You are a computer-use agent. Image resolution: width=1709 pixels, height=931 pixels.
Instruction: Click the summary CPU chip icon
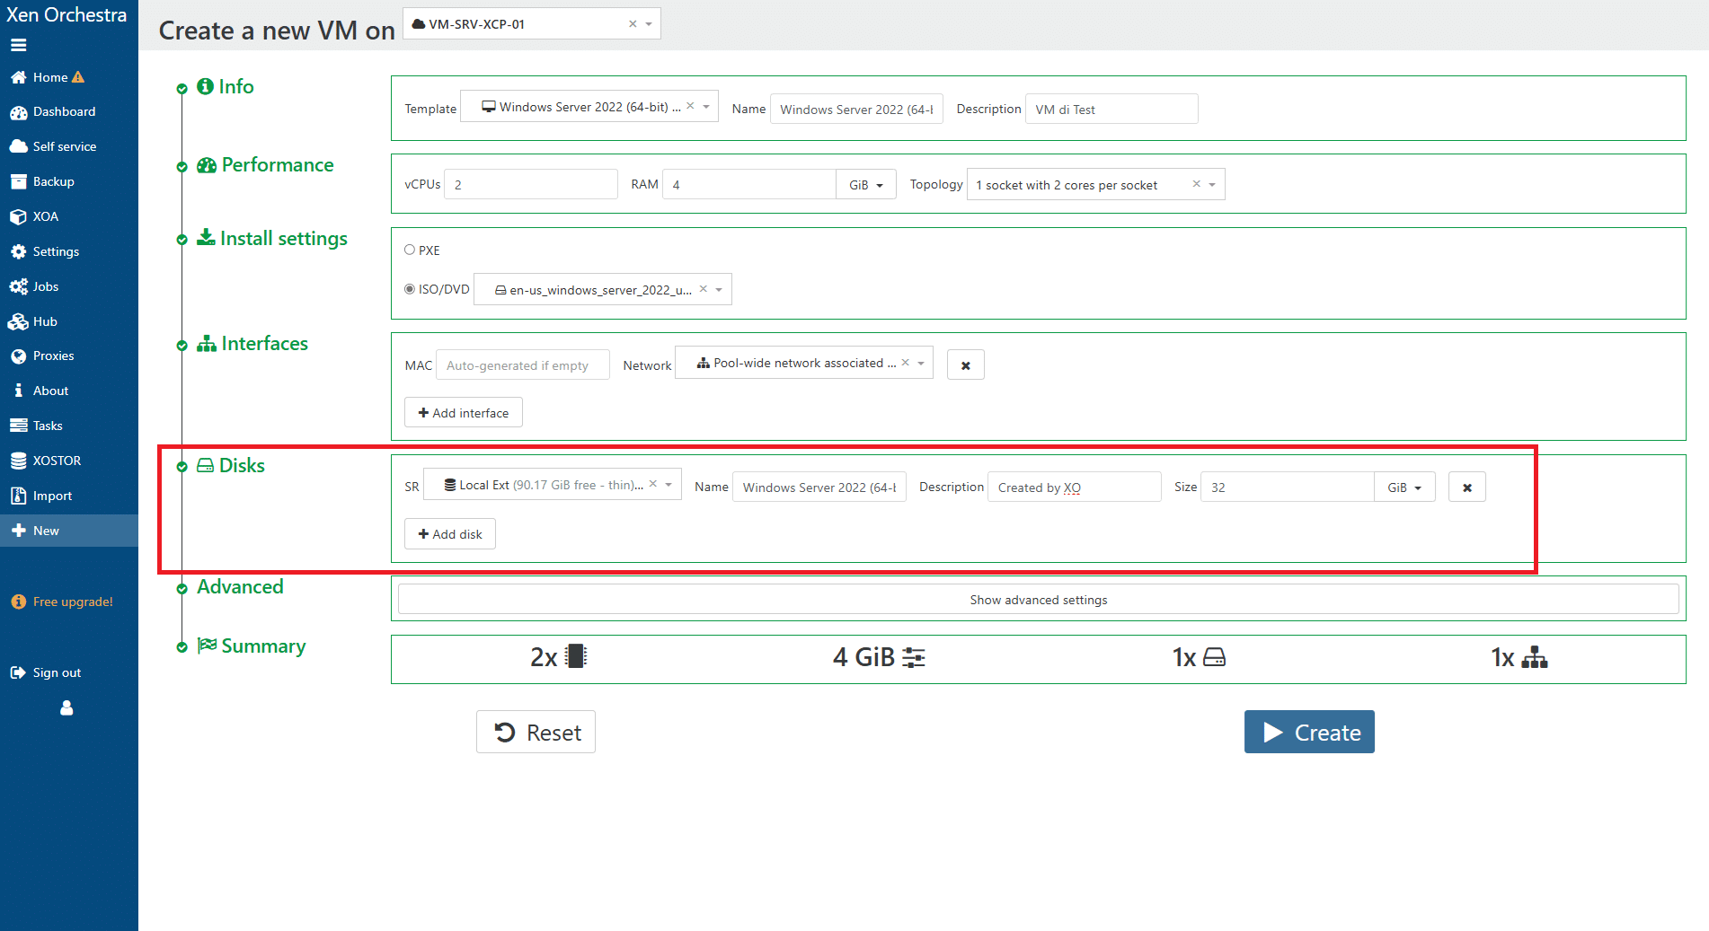576,657
